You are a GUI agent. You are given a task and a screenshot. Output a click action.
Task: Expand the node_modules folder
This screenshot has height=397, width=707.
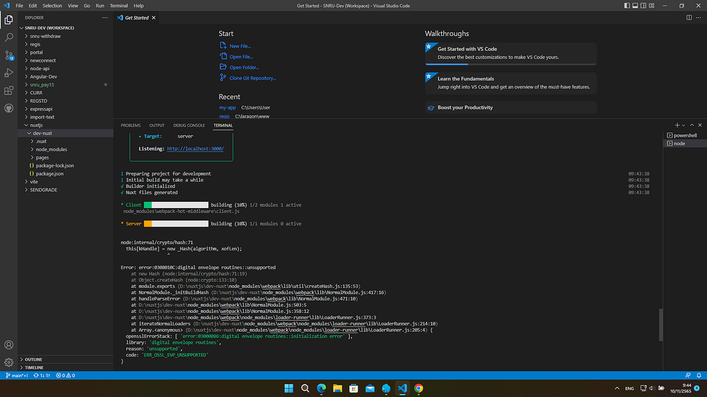[x=50, y=149]
